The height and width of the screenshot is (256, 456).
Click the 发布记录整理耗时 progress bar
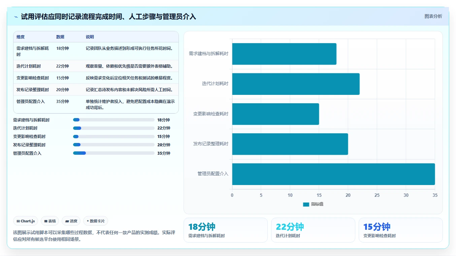click(114, 145)
